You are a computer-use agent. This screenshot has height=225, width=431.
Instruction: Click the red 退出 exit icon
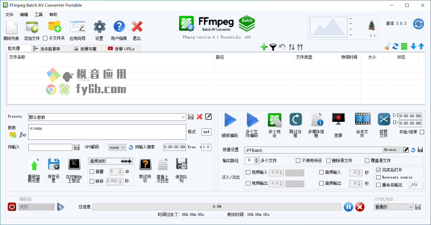(137, 27)
